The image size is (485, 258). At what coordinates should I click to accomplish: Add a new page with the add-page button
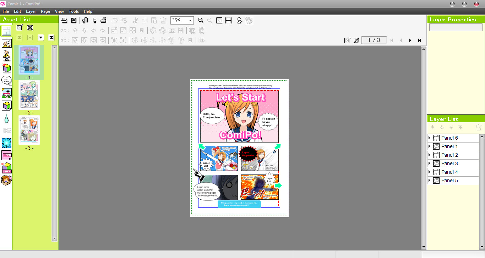click(347, 40)
